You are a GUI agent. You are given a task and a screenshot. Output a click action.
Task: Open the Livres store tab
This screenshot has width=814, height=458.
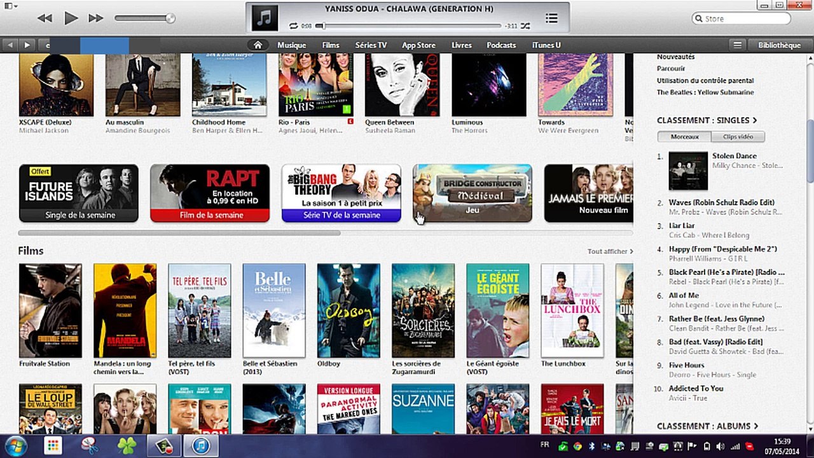tap(462, 45)
